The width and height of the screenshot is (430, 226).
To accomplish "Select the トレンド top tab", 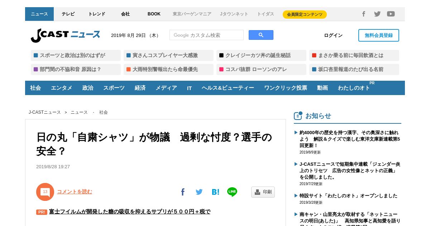I will coord(97,14).
